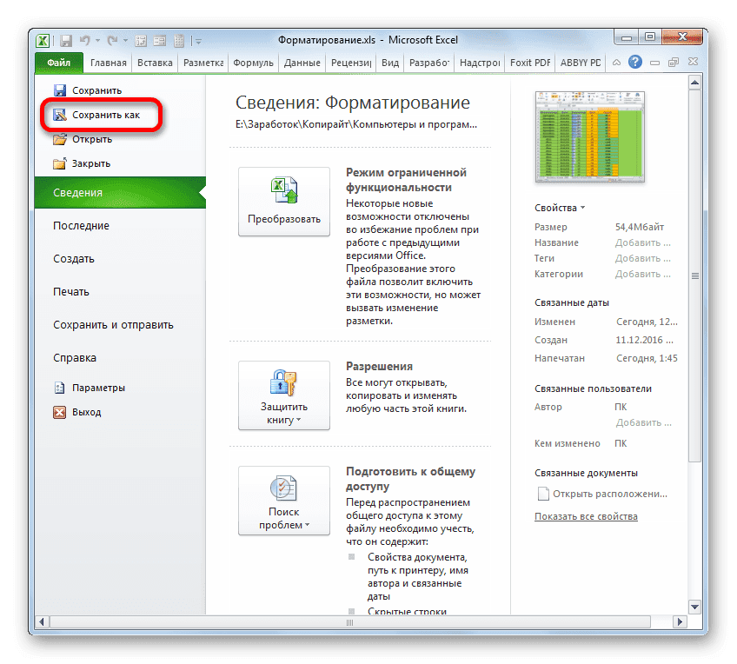
Task: Click the minimize ribbon chevron icon
Action: [616, 62]
